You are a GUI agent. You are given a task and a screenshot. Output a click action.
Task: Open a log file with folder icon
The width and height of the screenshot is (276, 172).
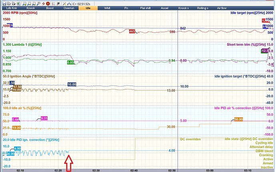tap(9, 4)
